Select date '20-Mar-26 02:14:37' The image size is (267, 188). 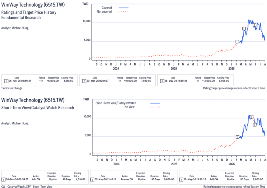coord(98,81)
